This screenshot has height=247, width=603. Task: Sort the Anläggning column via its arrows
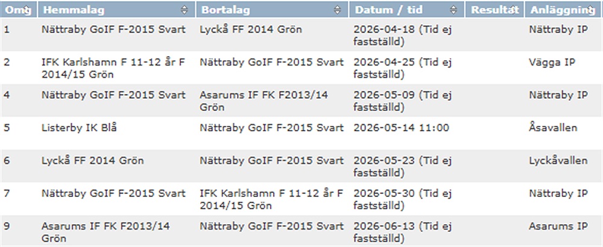(592, 10)
